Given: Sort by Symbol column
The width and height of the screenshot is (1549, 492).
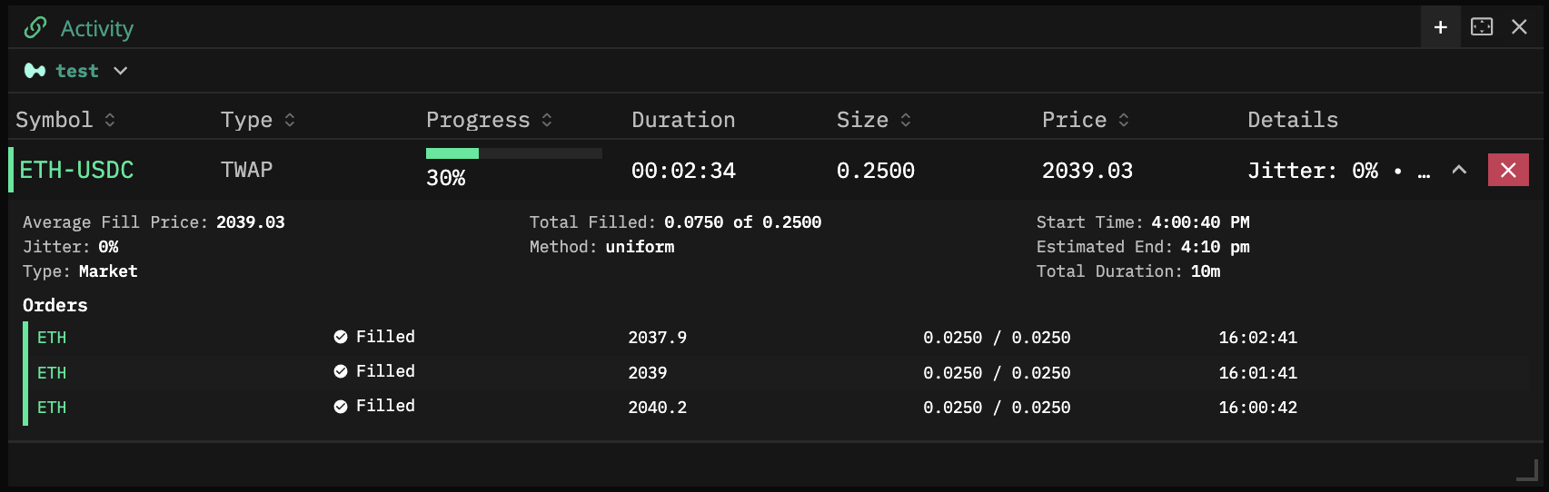Looking at the screenshot, I should tap(110, 120).
